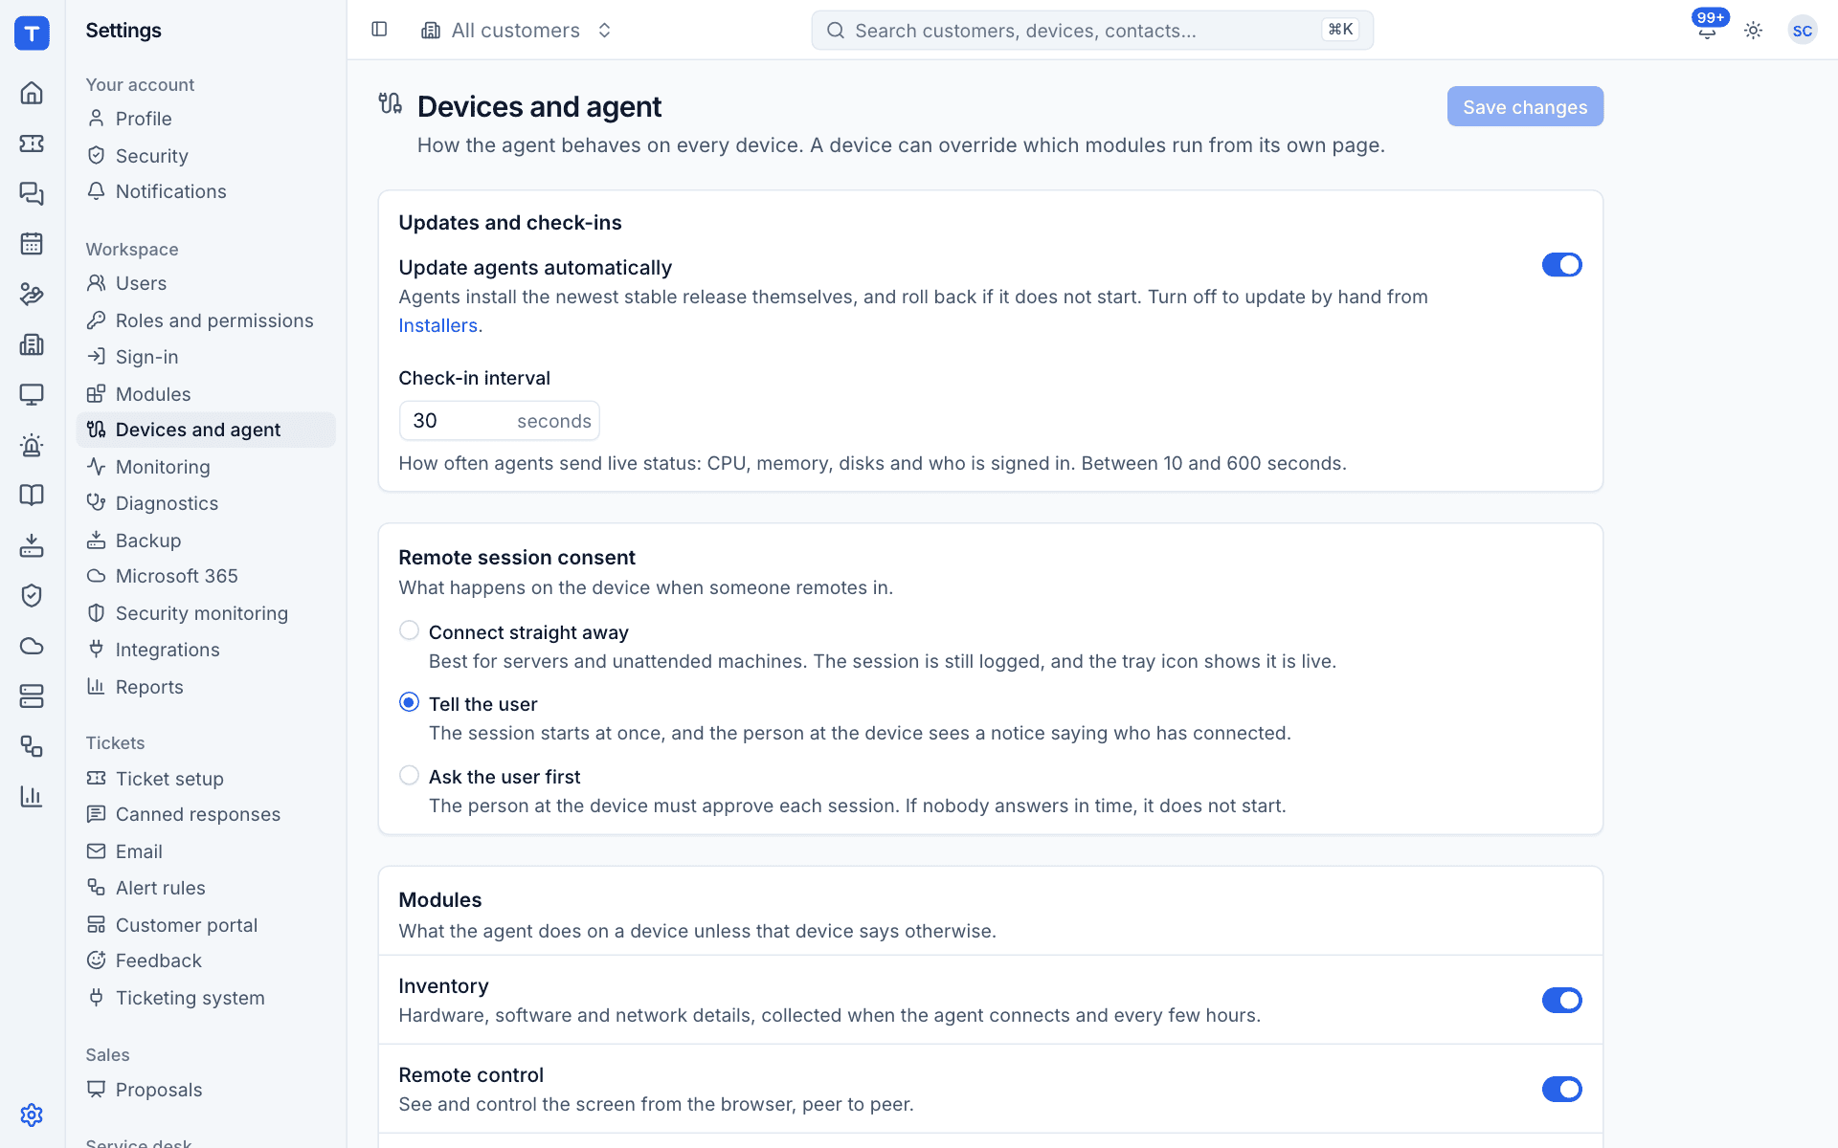Open the workflow shapes icon in the left rail
This screenshot has width=1838, height=1148.
click(32, 746)
